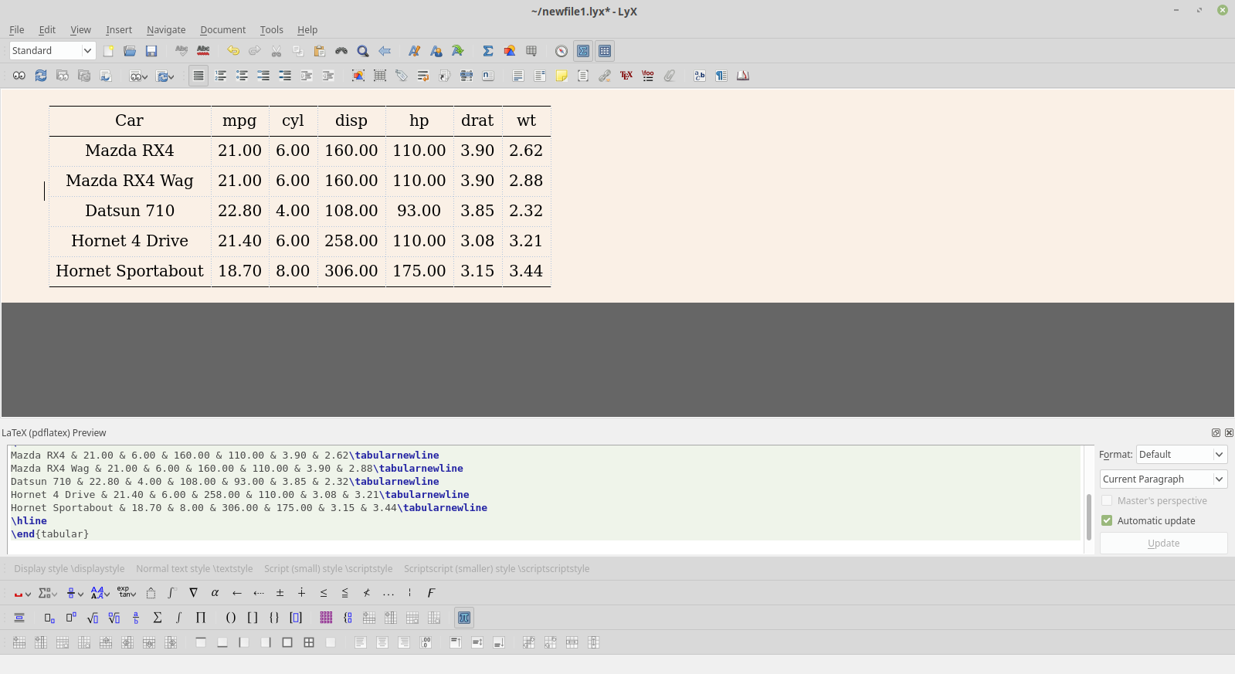
Task: Insert math using the blue Sigma icon
Action: [x=487, y=51]
